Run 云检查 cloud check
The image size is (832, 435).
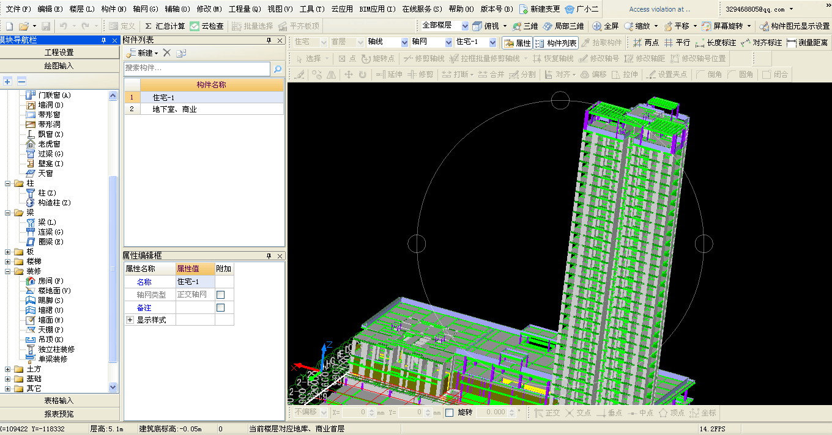click(x=207, y=26)
